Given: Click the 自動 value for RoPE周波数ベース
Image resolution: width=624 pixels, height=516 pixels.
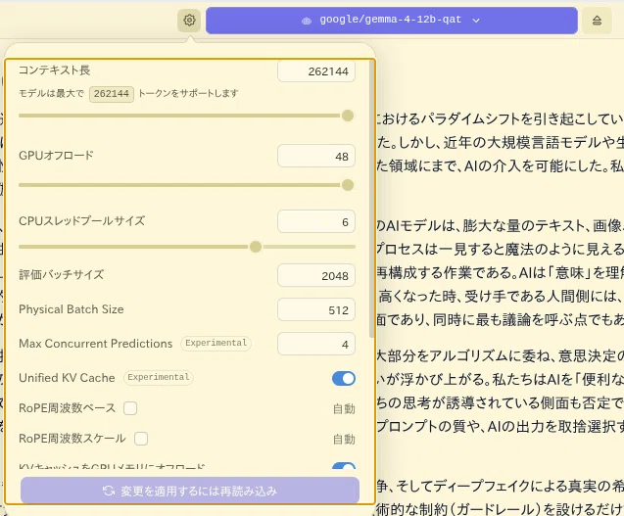Looking at the screenshot, I should tap(344, 408).
